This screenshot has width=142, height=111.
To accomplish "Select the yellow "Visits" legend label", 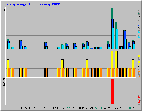I will pos(139,60).
